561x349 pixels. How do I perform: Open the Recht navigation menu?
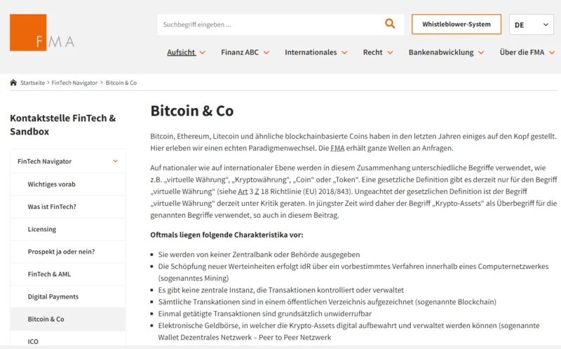coord(377,53)
